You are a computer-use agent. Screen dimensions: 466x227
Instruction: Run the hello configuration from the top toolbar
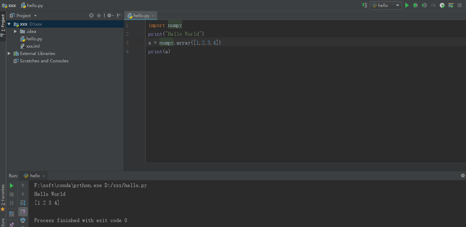coord(407,5)
